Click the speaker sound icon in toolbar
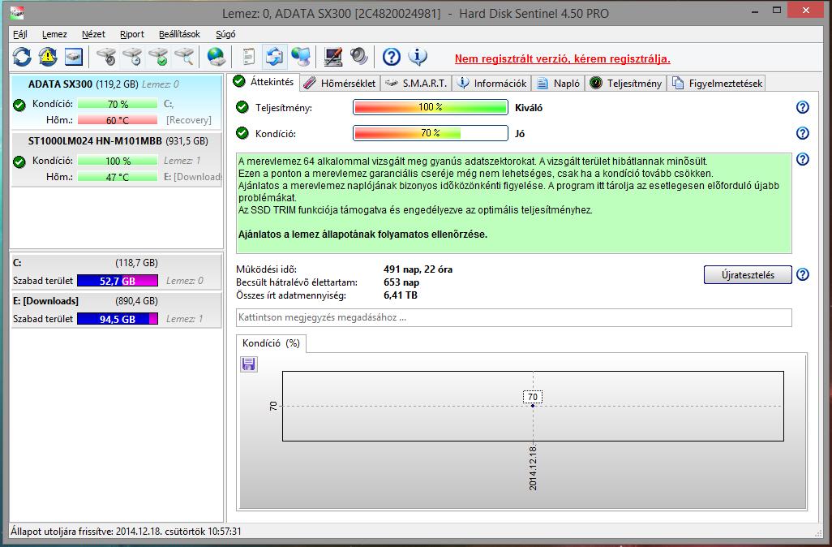Viewport: 832px width, 547px height. tap(358, 56)
